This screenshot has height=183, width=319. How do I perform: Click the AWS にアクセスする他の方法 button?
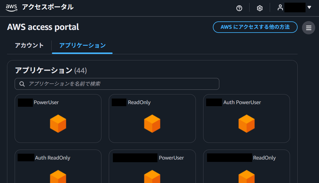pos(255,27)
